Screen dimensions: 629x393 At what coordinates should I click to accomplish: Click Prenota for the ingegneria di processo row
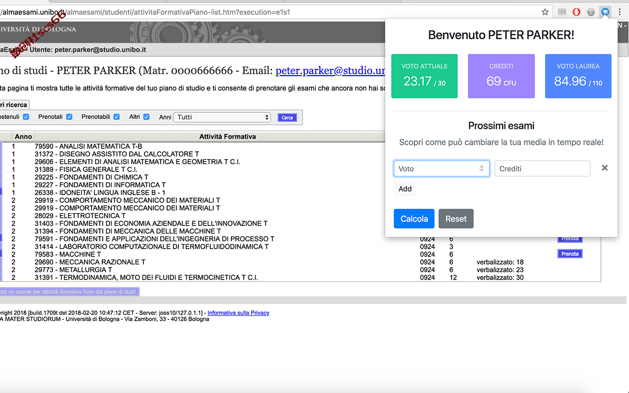click(570, 239)
